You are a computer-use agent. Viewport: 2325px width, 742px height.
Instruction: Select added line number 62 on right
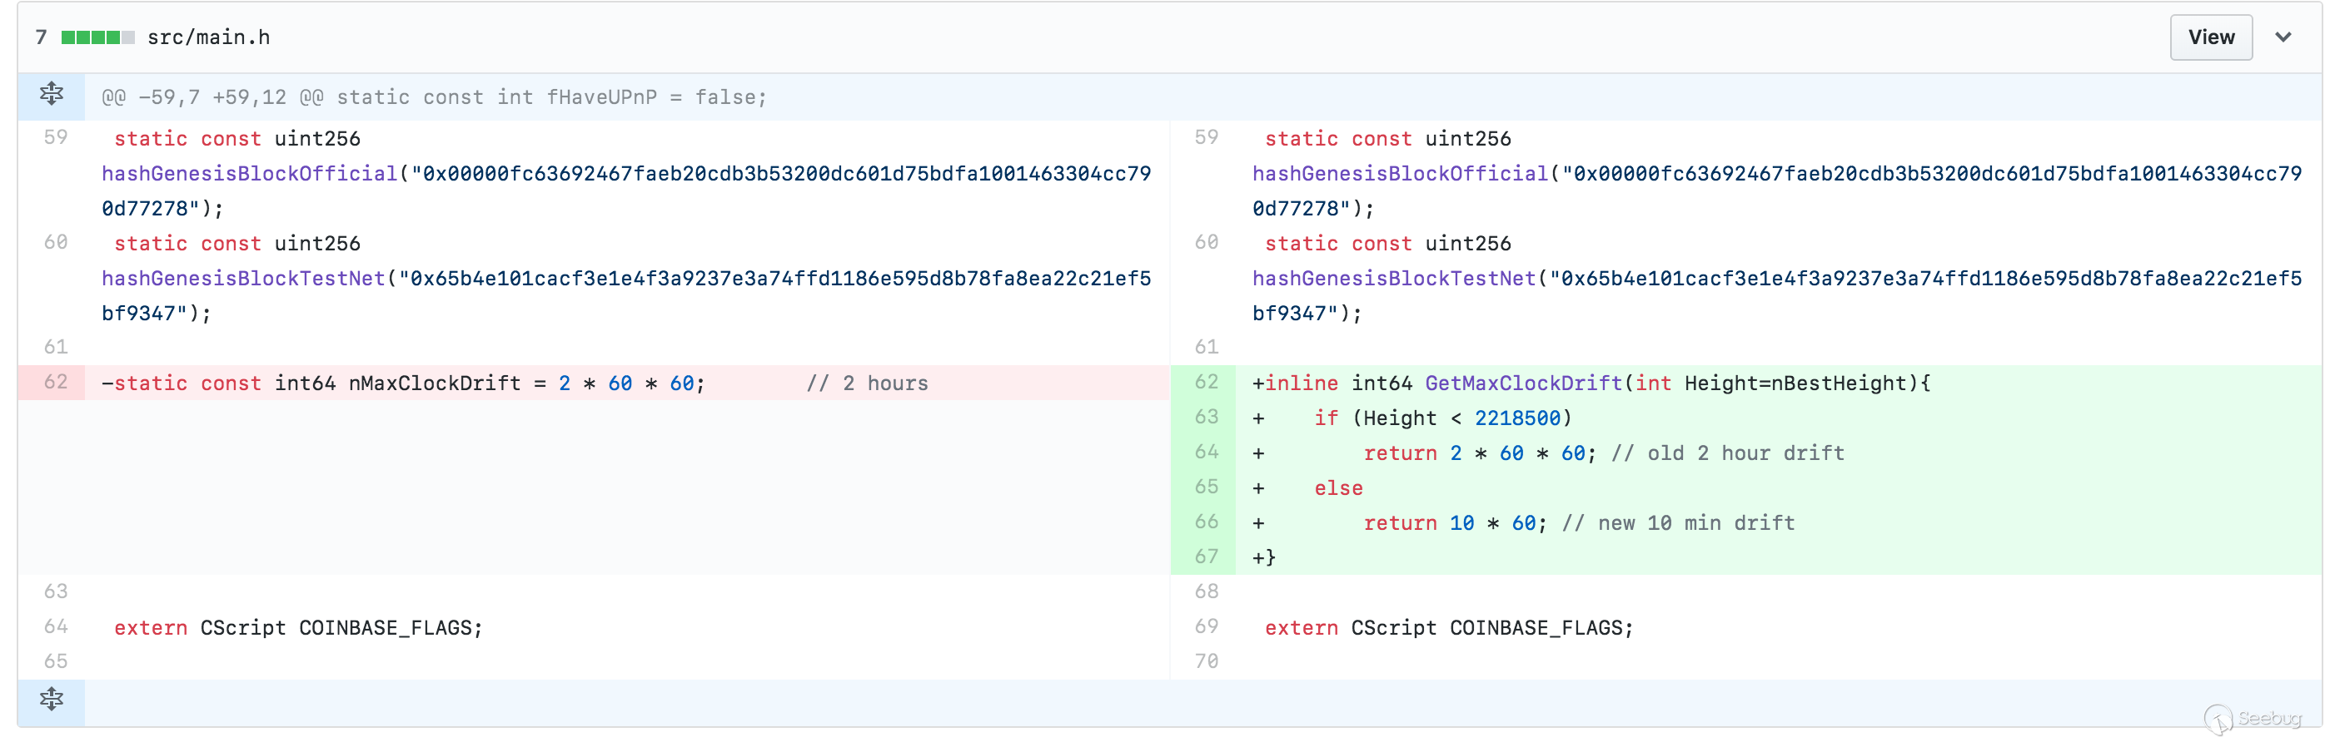pos(1206,383)
